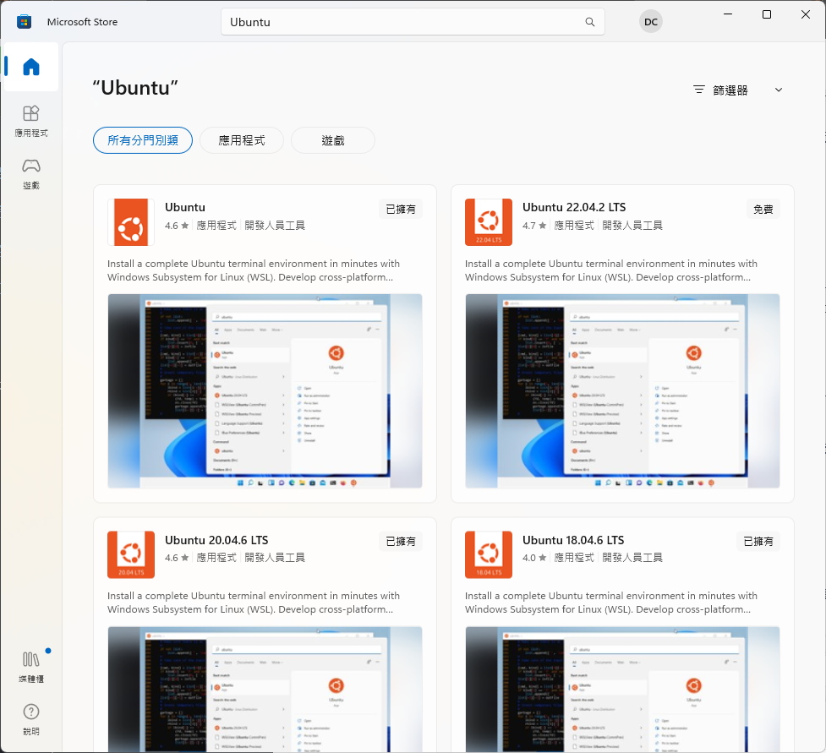The width and height of the screenshot is (826, 753).
Task: Click the search field containing Ubuntu
Action: [x=413, y=22]
